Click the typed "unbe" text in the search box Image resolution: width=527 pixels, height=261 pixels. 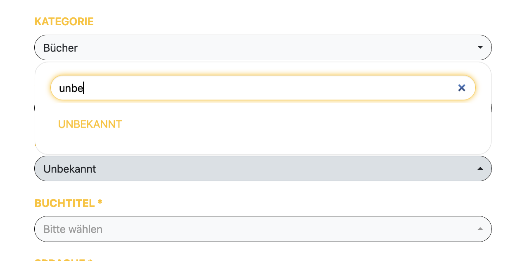[71, 88]
